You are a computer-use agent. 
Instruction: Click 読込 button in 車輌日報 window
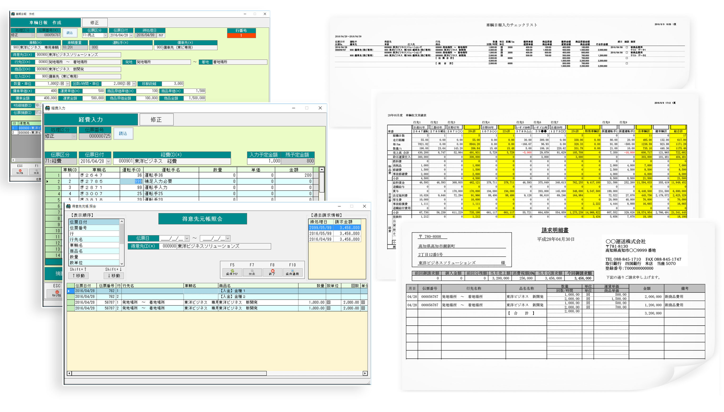[x=69, y=33]
